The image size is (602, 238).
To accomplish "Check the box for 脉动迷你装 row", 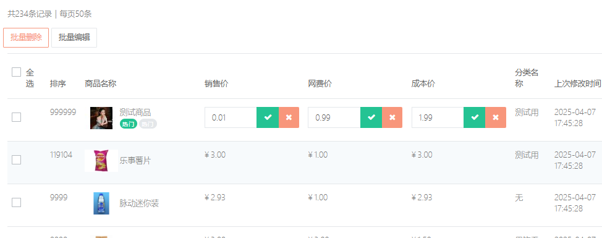I will 16,202.
